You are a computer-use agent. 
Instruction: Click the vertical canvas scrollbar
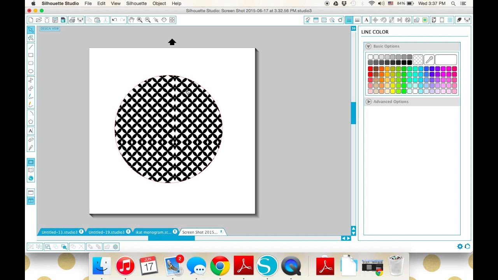click(x=353, y=113)
